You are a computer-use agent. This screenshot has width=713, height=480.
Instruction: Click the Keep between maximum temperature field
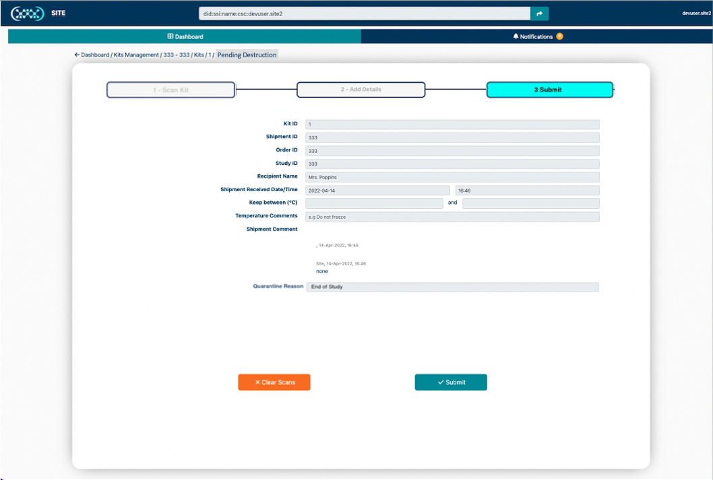coord(530,203)
